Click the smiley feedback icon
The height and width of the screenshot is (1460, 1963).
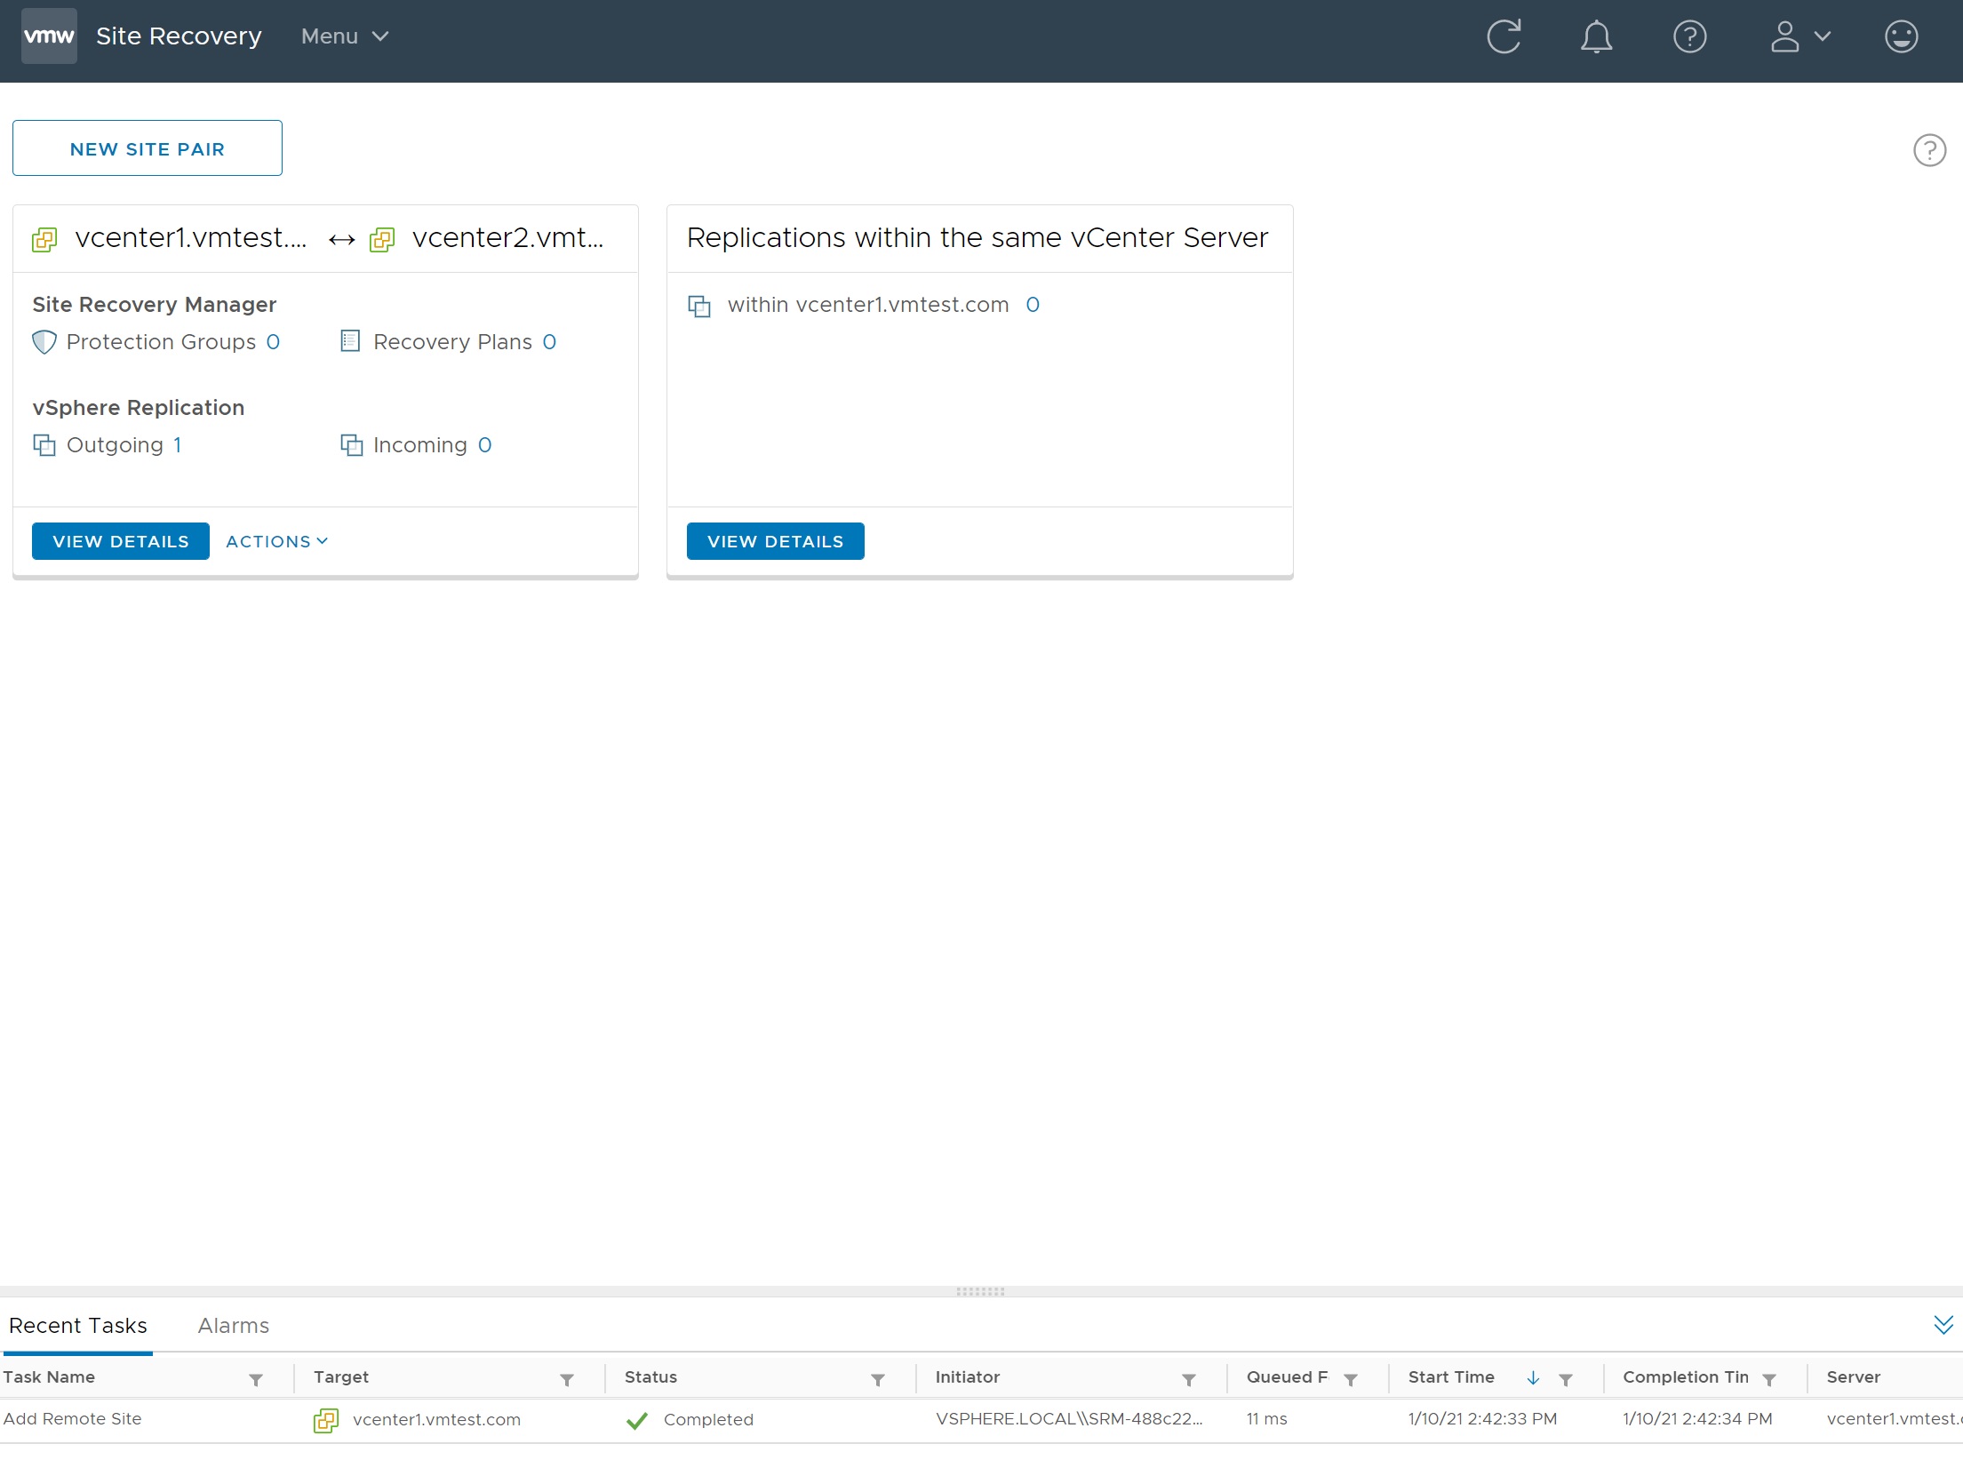pyautogui.click(x=1901, y=36)
